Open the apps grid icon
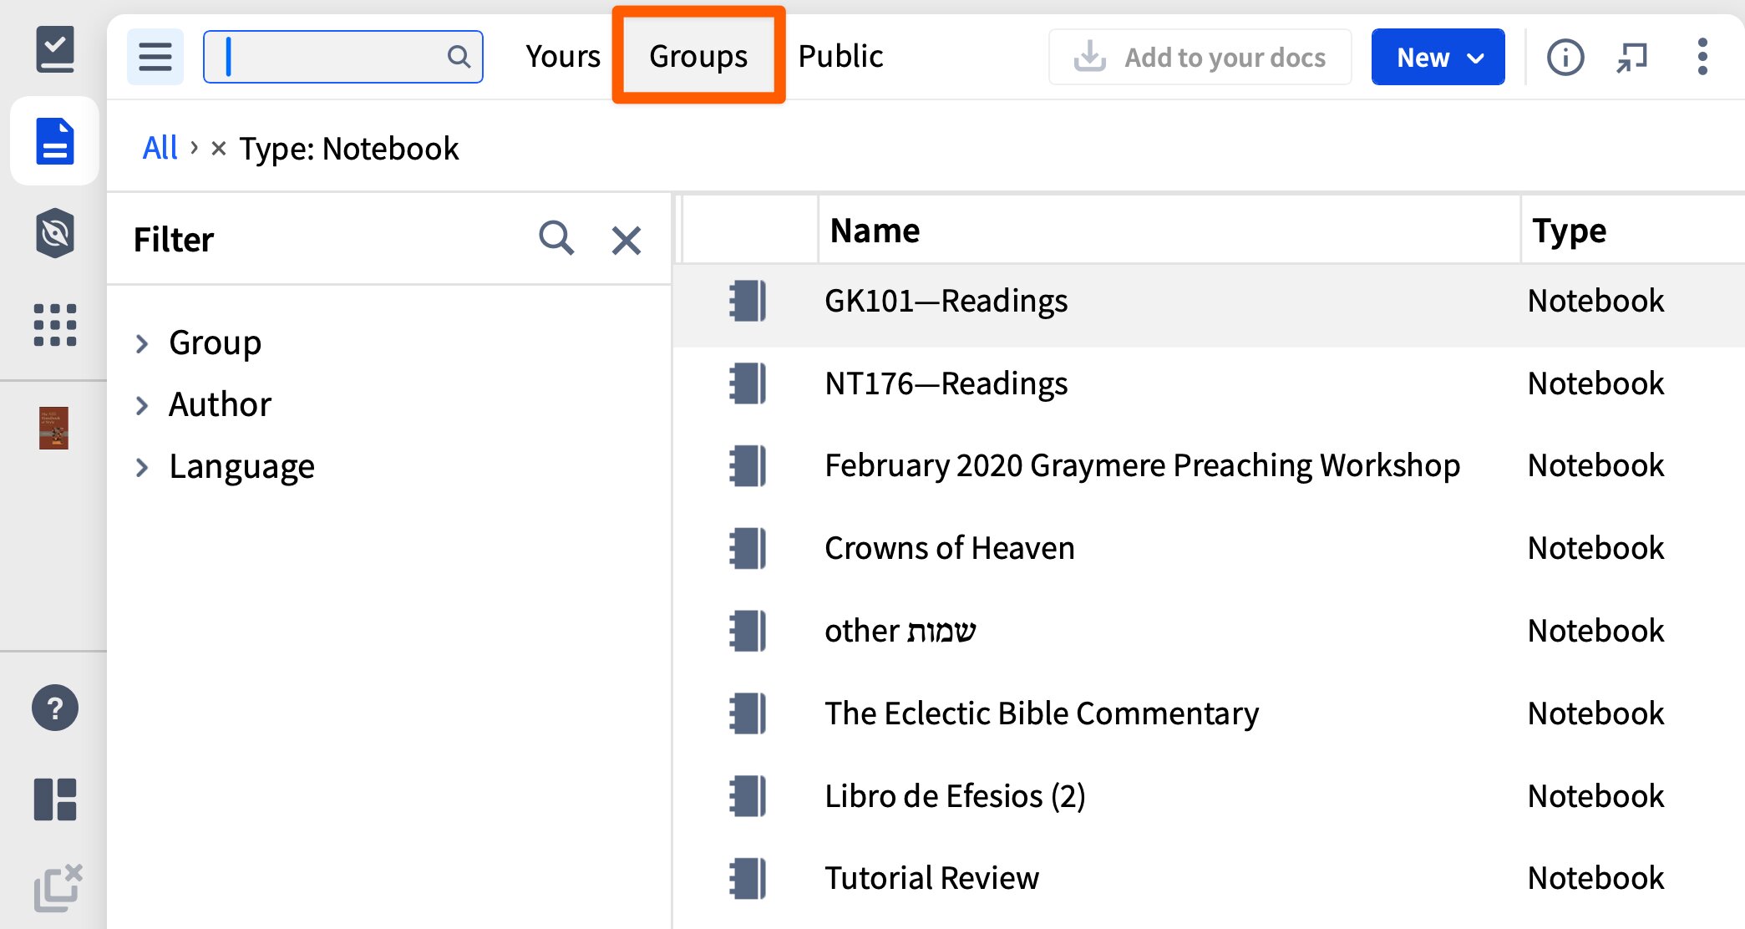This screenshot has width=1745, height=929. (55, 324)
